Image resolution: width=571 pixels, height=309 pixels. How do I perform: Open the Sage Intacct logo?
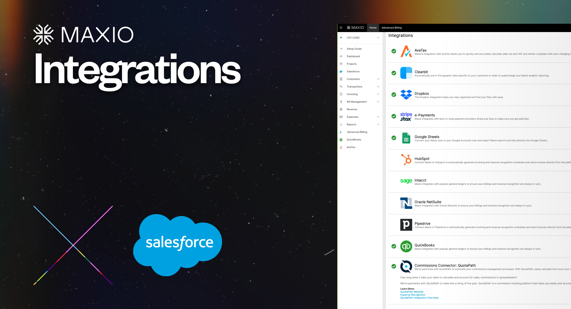[406, 181]
